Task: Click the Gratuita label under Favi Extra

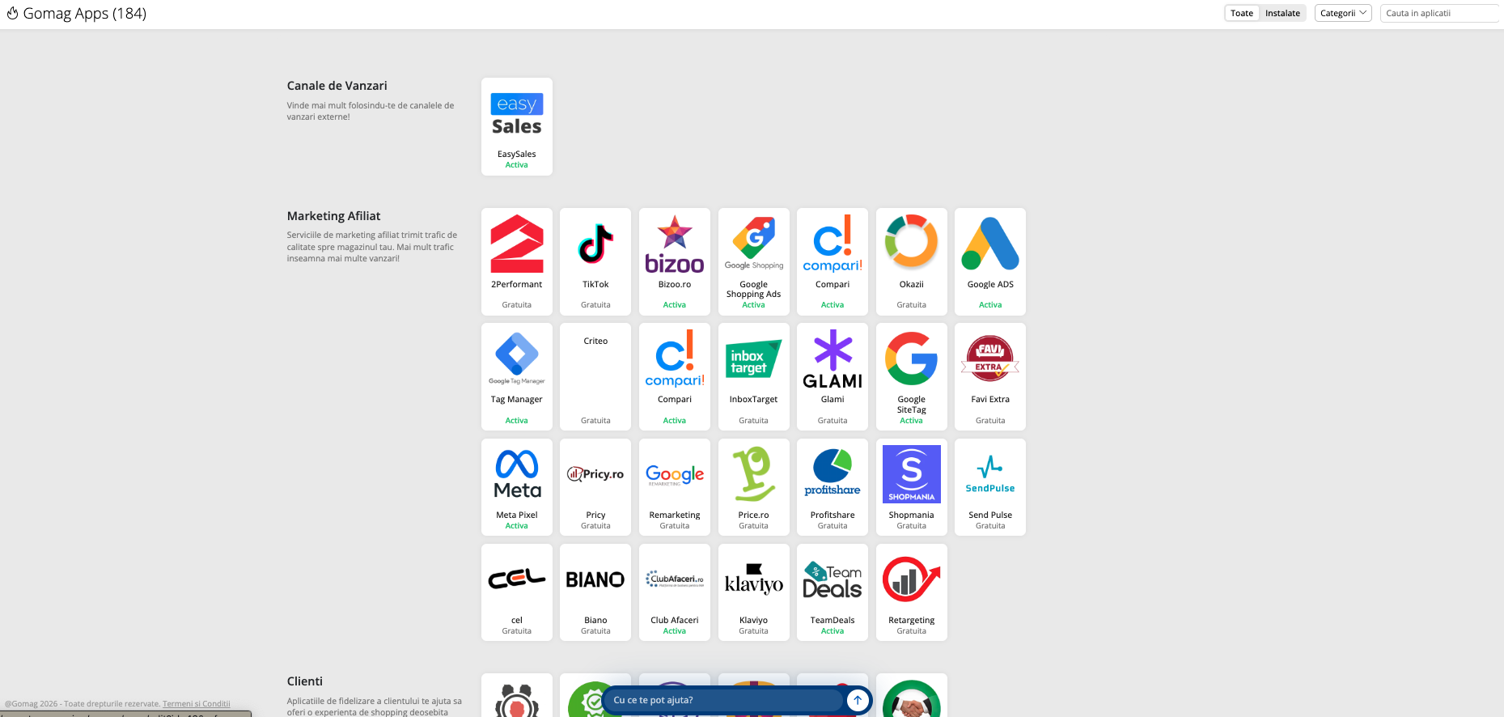Action: (990, 421)
